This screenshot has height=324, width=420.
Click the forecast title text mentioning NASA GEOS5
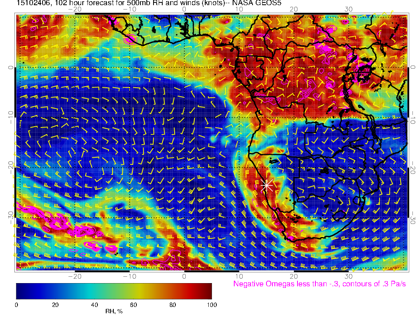coord(149,3)
